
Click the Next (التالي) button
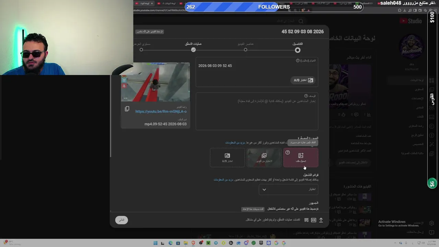click(x=121, y=220)
